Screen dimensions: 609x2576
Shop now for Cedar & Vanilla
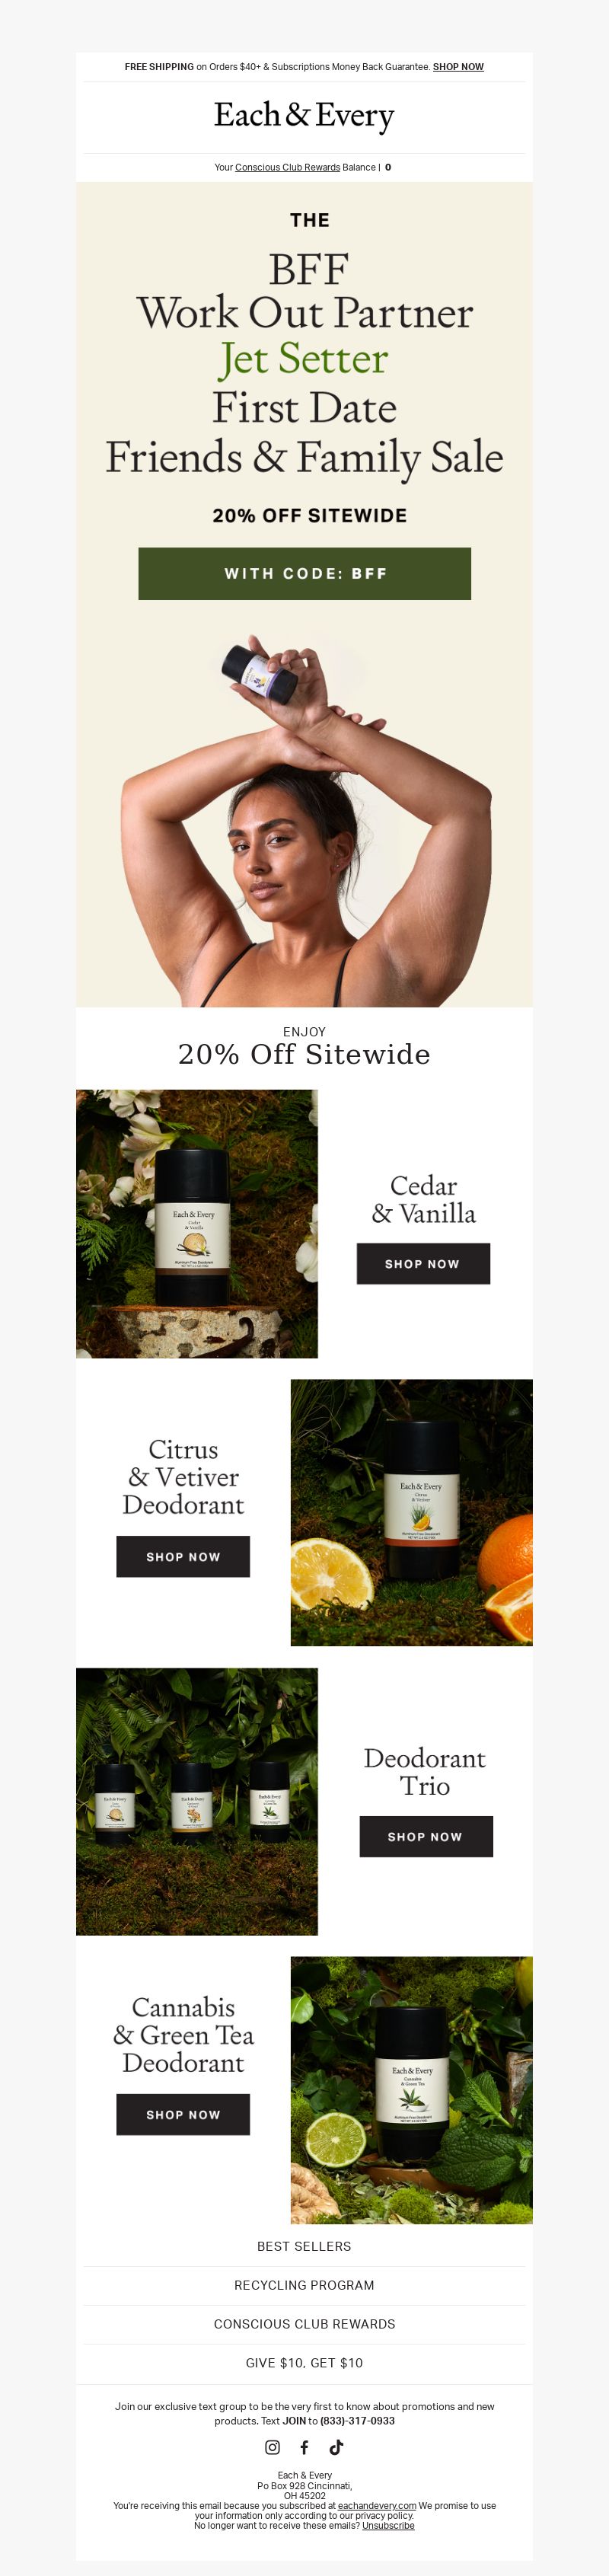pyautogui.click(x=423, y=1264)
